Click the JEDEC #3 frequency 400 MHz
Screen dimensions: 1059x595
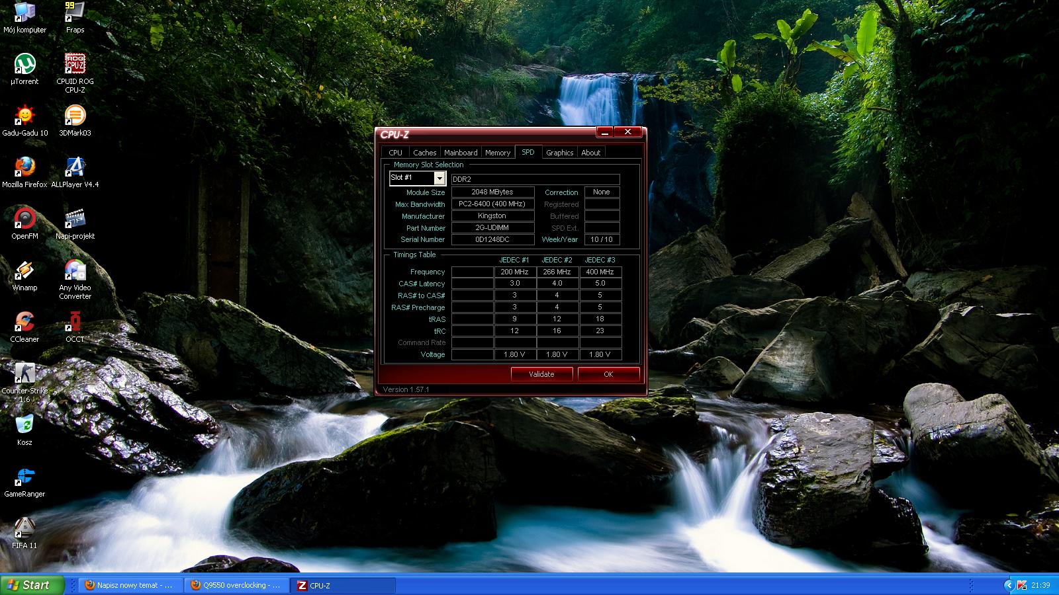point(600,272)
